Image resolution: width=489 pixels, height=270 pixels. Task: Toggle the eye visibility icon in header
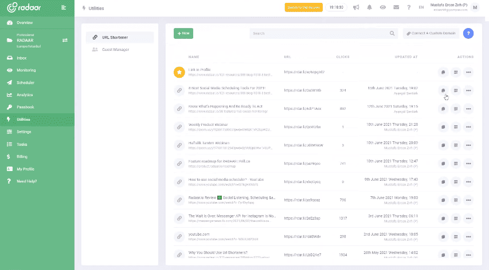pos(382,7)
